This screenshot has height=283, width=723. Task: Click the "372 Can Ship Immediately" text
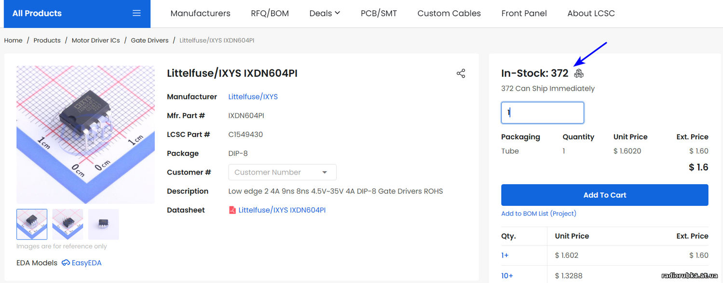[x=548, y=89]
